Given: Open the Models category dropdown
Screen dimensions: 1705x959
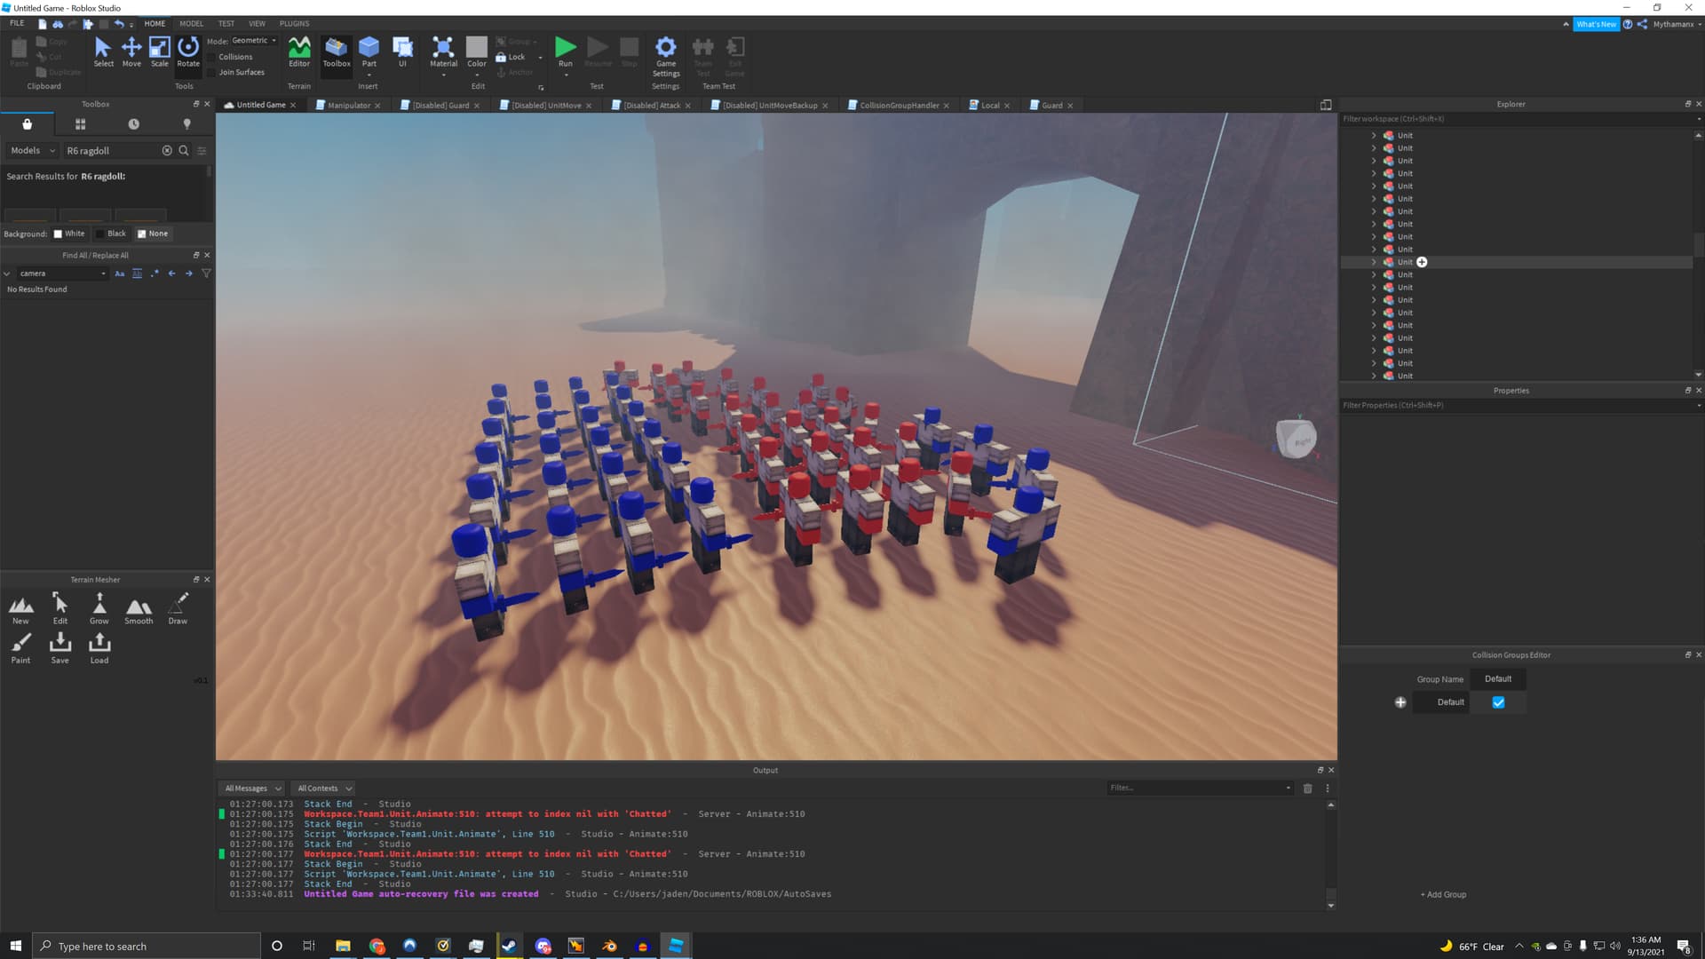Looking at the screenshot, I should click(33, 151).
